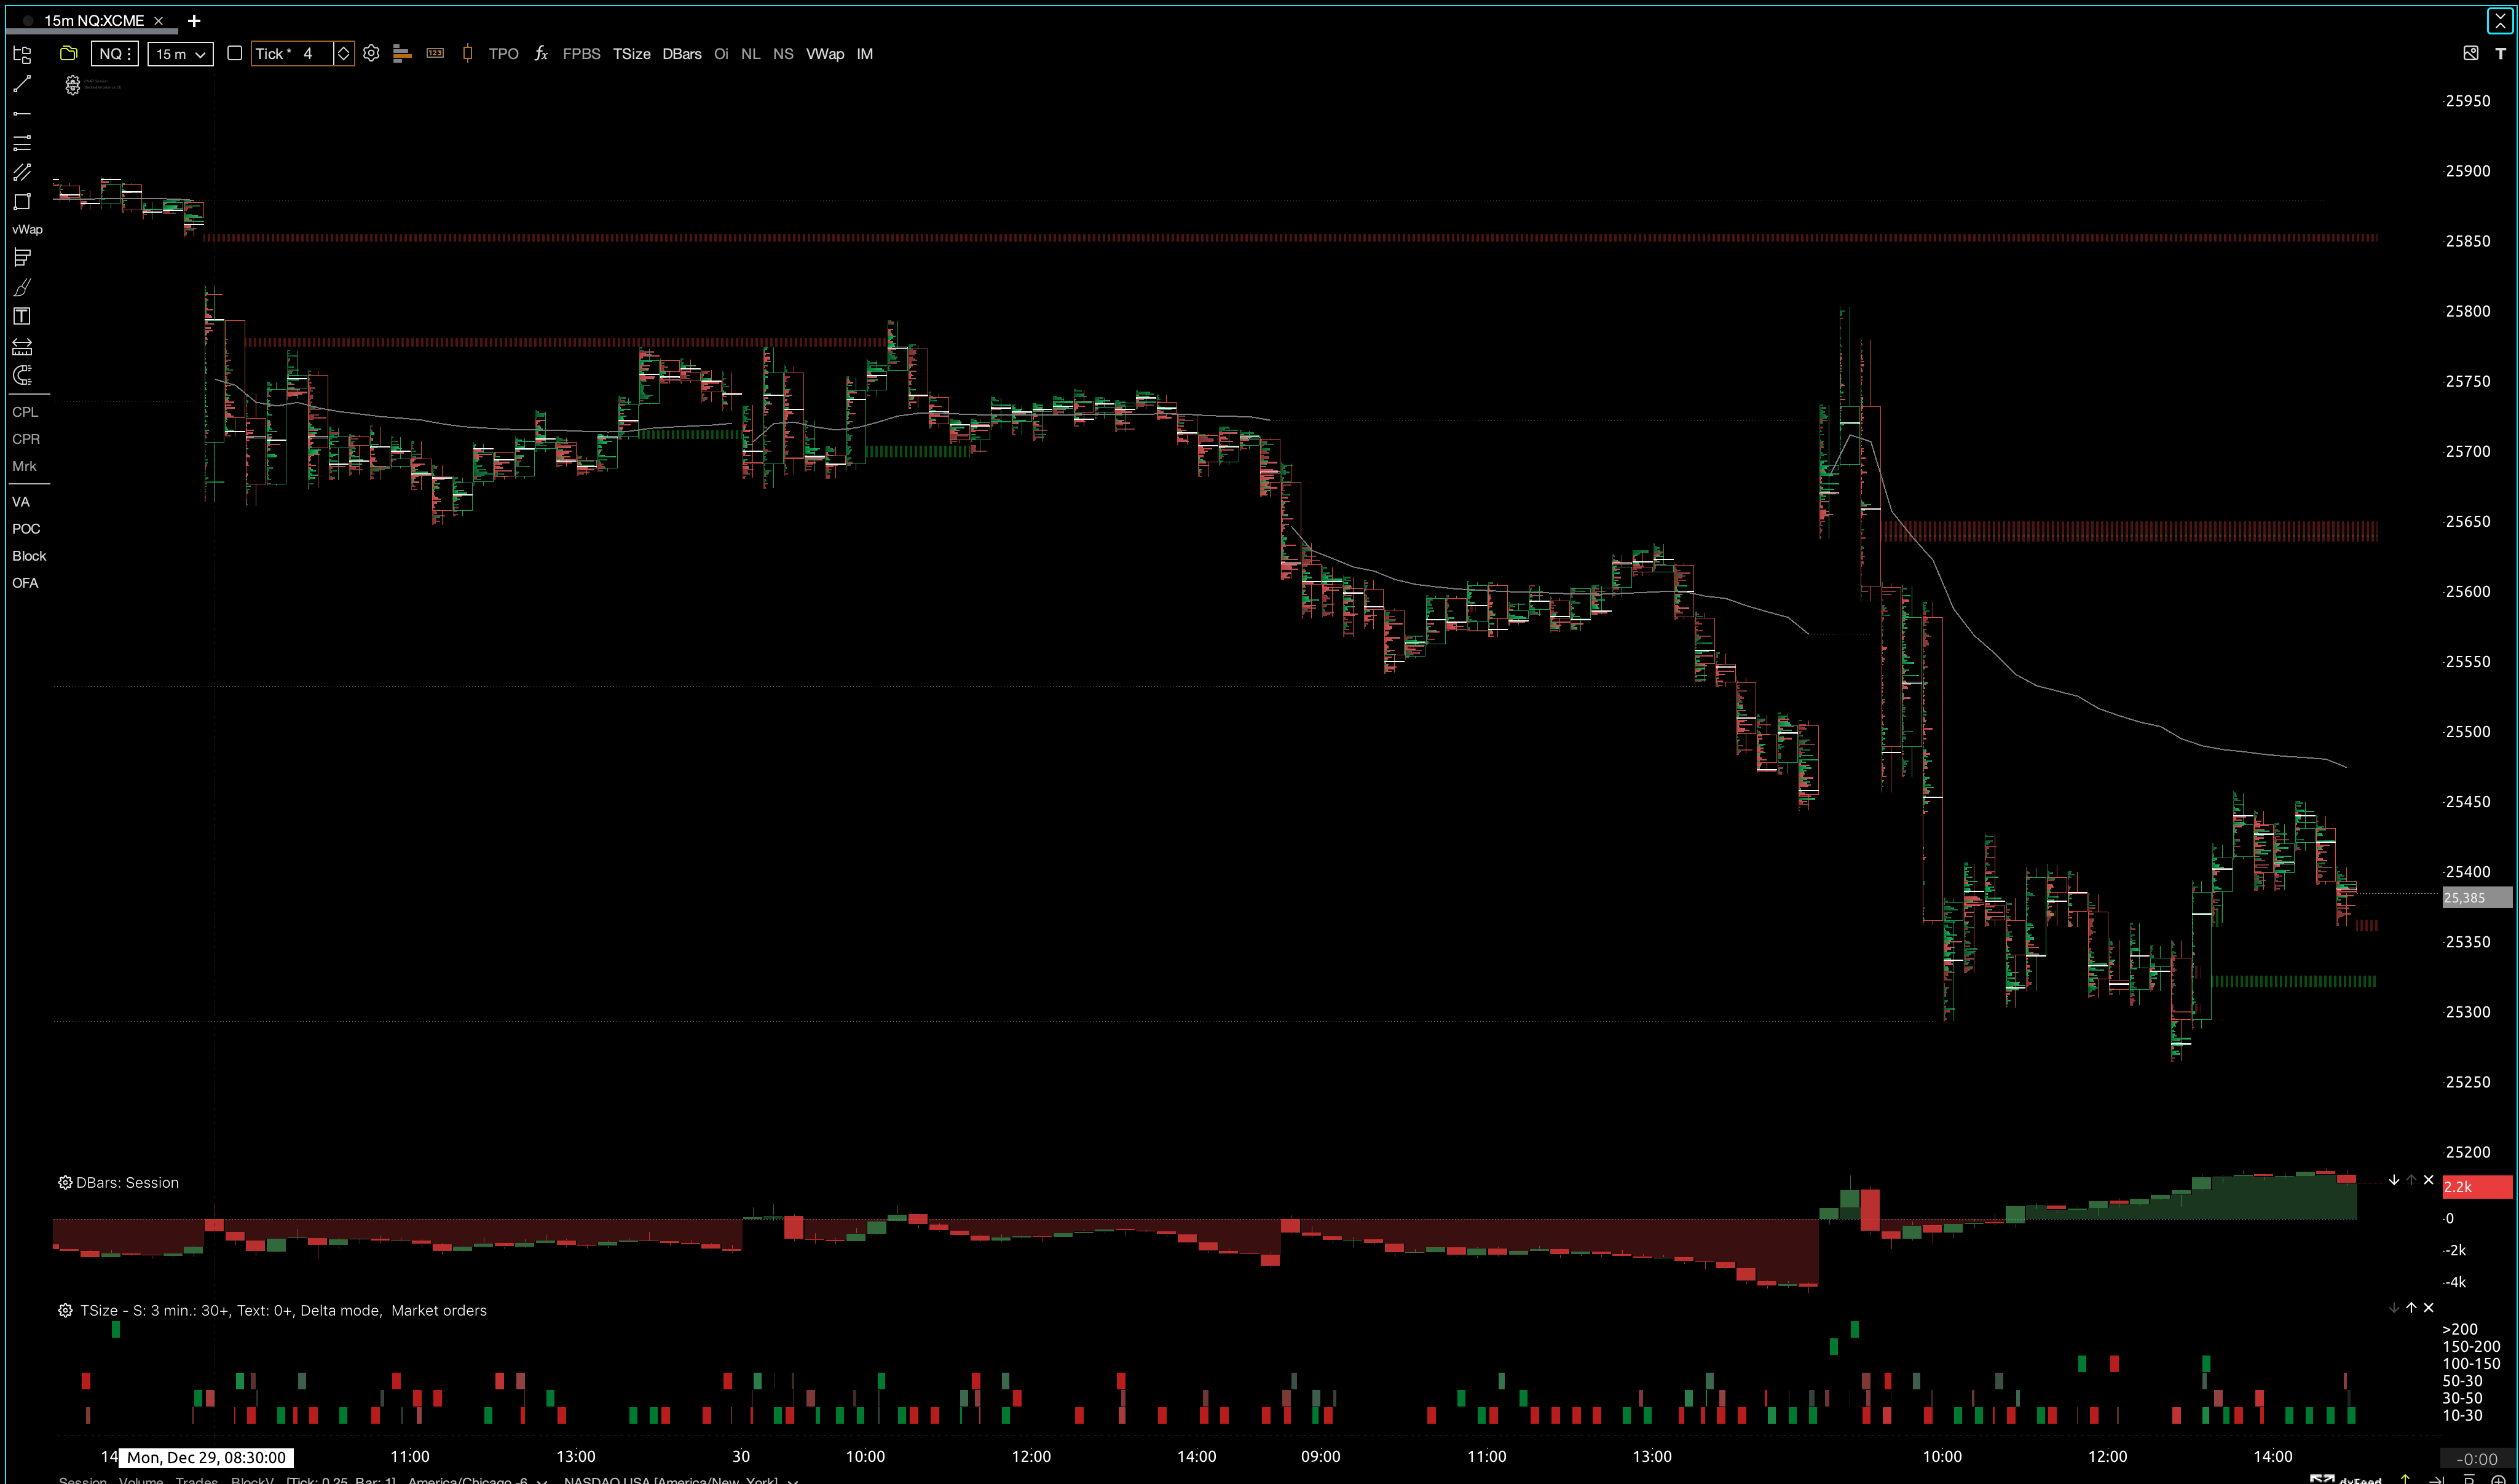Open the TSize panel settings gear
The image size is (2519, 1484).
point(65,1311)
